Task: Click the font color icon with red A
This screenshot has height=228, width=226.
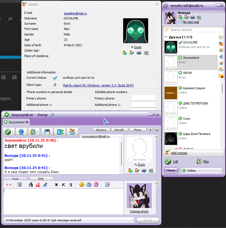Action: pyautogui.click(x=38, y=185)
